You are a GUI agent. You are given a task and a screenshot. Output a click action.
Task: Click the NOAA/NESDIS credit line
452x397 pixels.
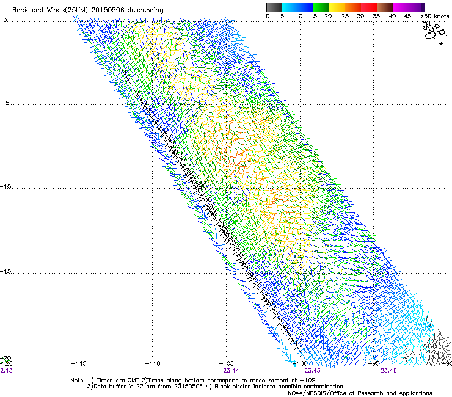point(360,393)
